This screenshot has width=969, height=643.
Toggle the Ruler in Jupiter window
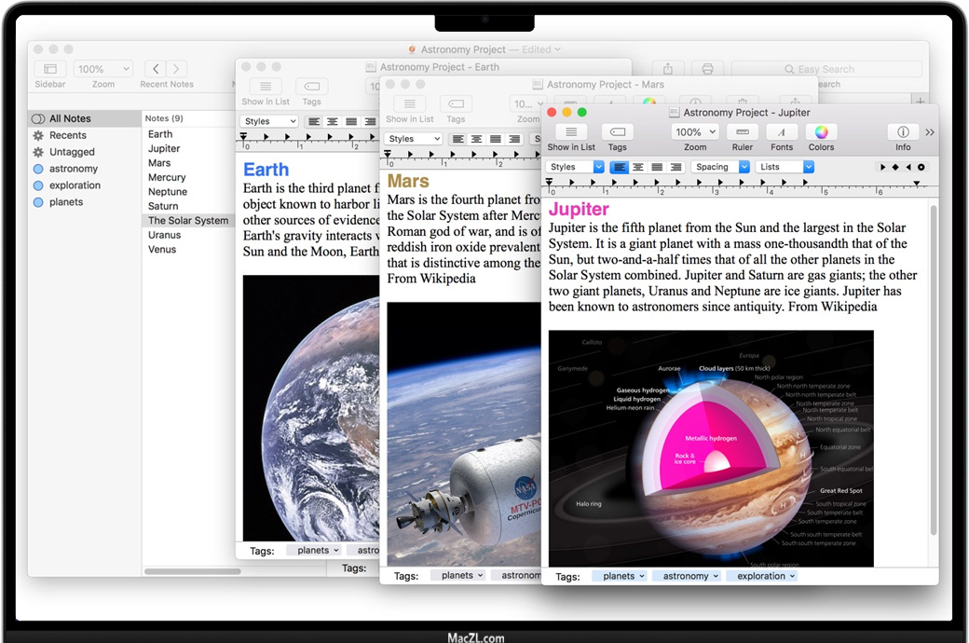click(742, 133)
